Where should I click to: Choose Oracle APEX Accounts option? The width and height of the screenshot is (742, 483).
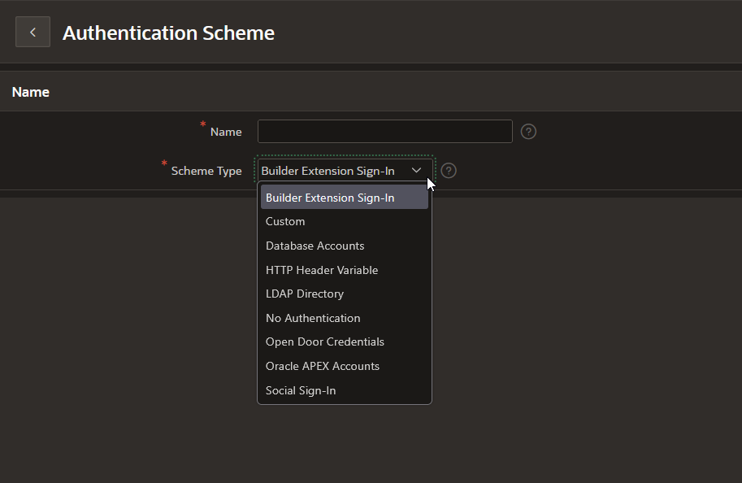click(345, 366)
